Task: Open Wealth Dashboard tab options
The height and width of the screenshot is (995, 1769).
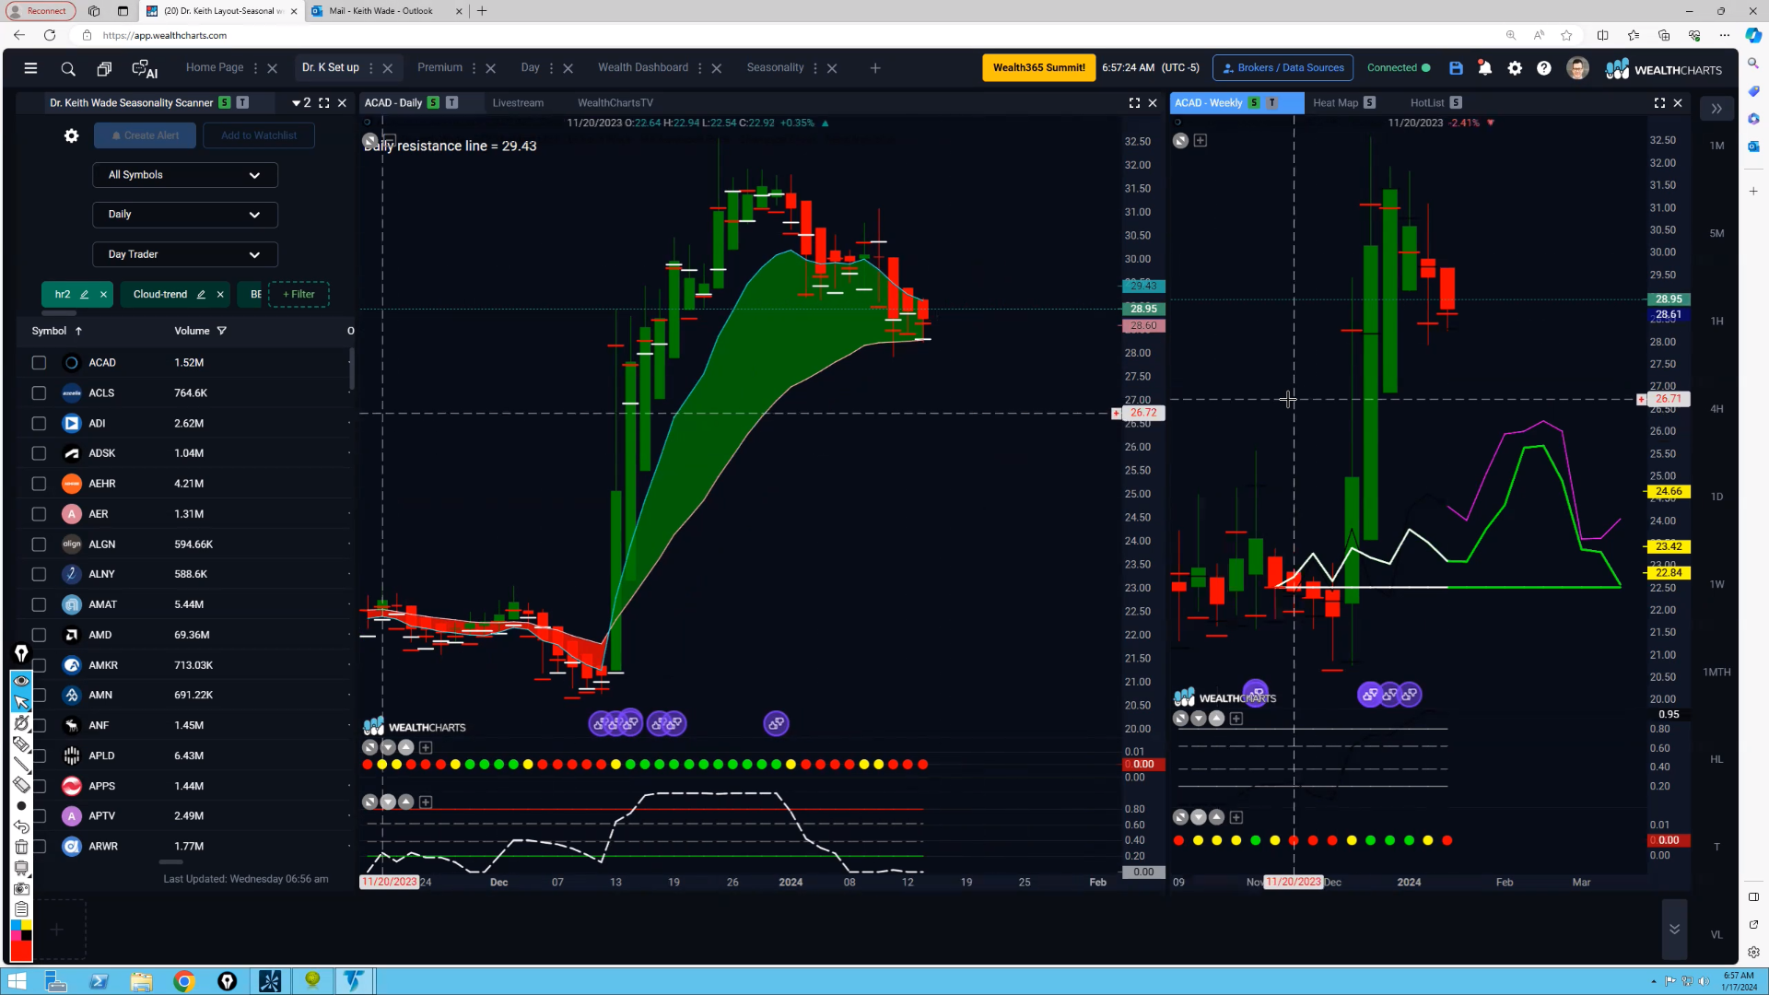Action: pos(700,68)
